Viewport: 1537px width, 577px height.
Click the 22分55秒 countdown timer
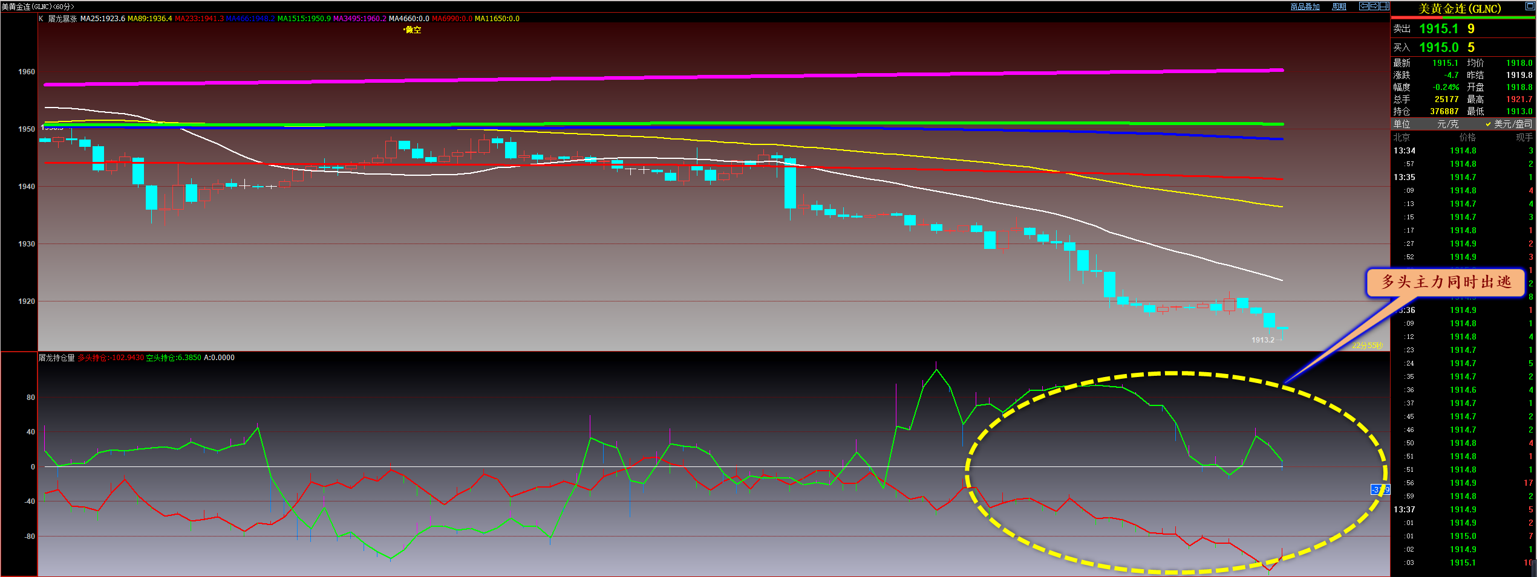[x=1368, y=346]
